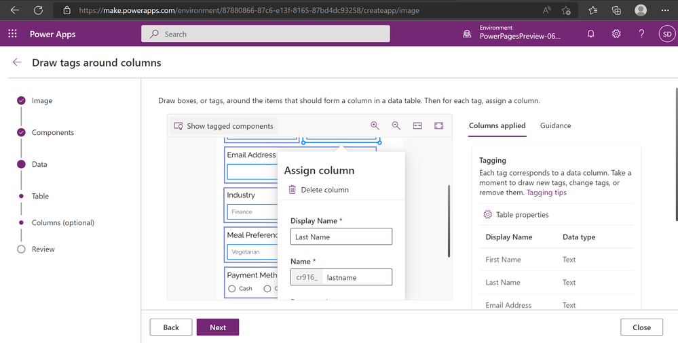
Task: Open the read aloud icon in address bar
Action: point(547,10)
